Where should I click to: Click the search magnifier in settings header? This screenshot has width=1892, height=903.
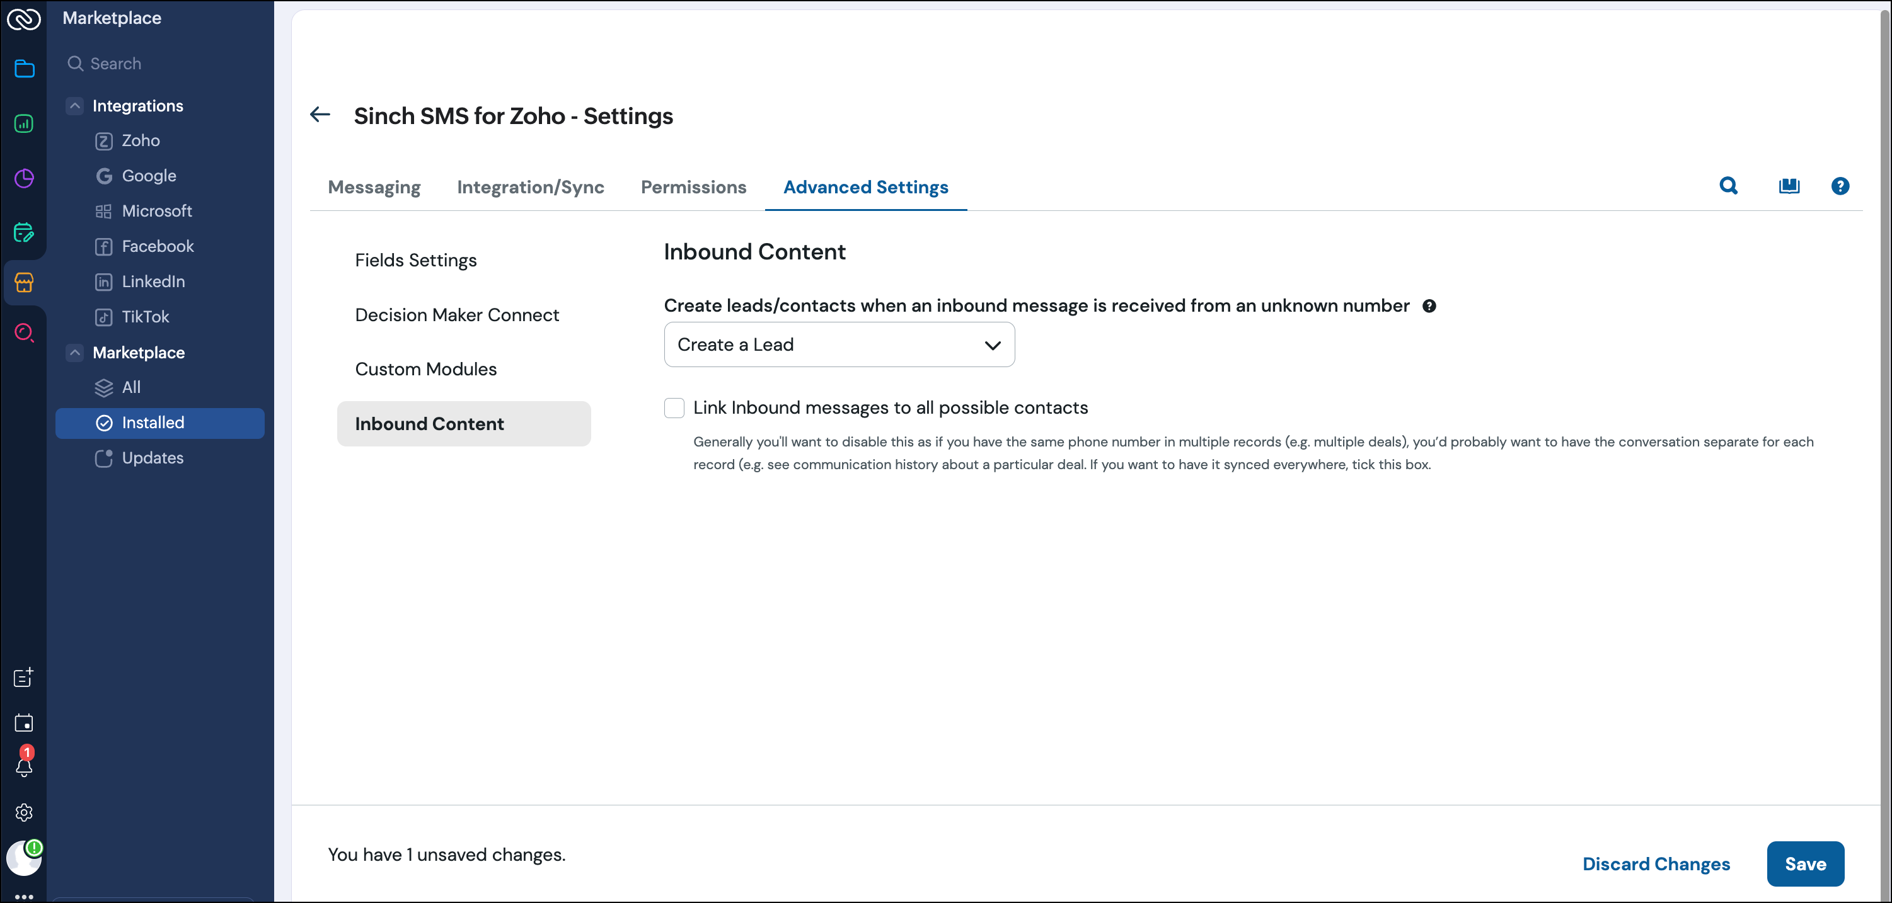click(x=1728, y=186)
